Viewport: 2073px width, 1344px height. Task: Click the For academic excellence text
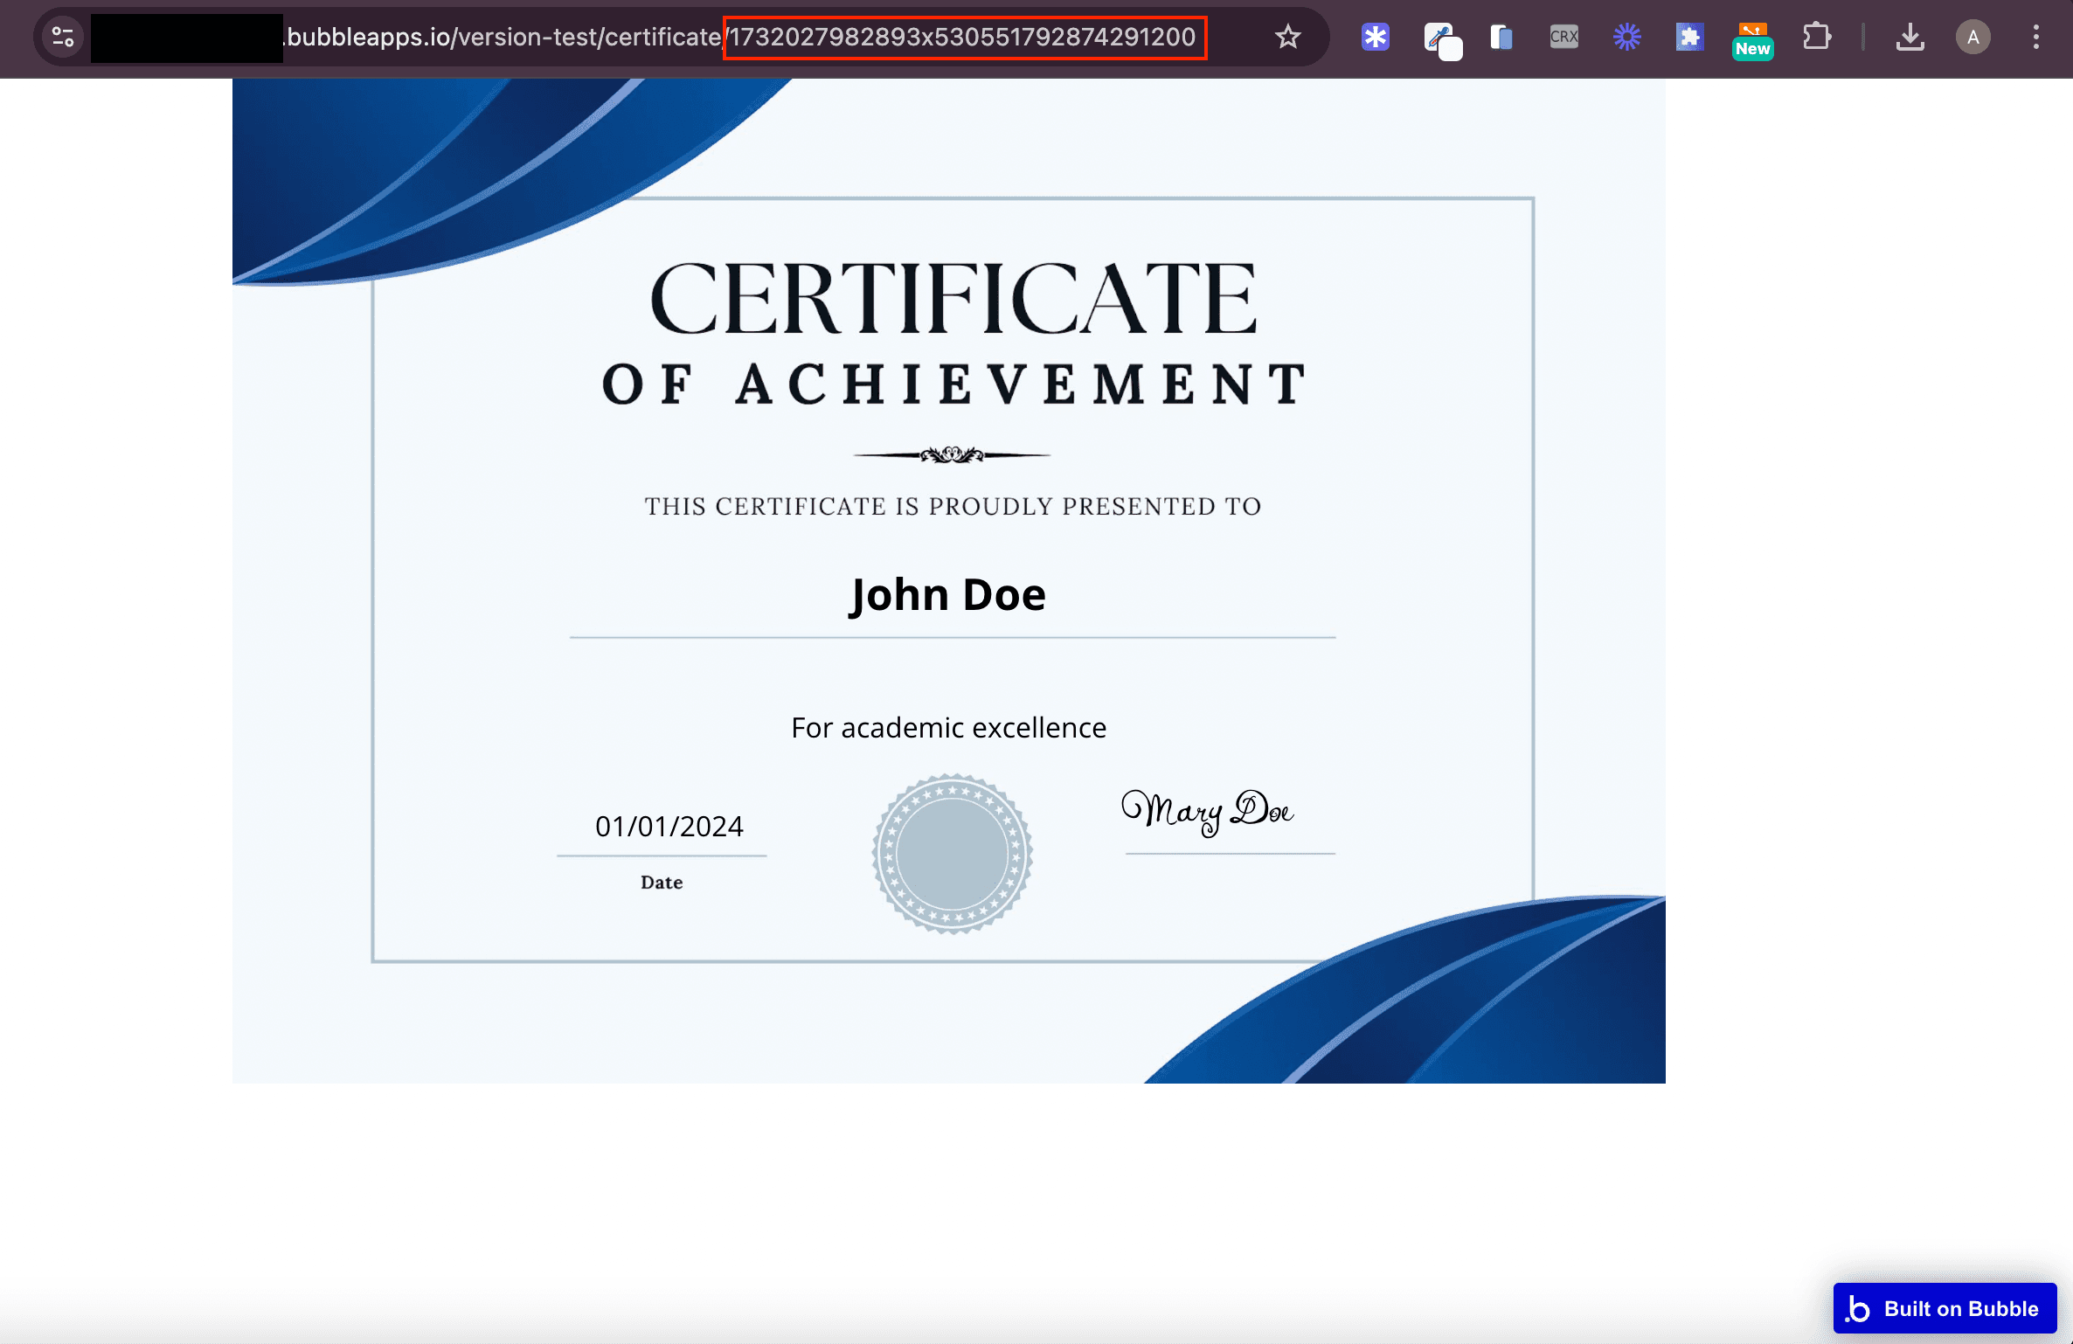click(x=948, y=727)
